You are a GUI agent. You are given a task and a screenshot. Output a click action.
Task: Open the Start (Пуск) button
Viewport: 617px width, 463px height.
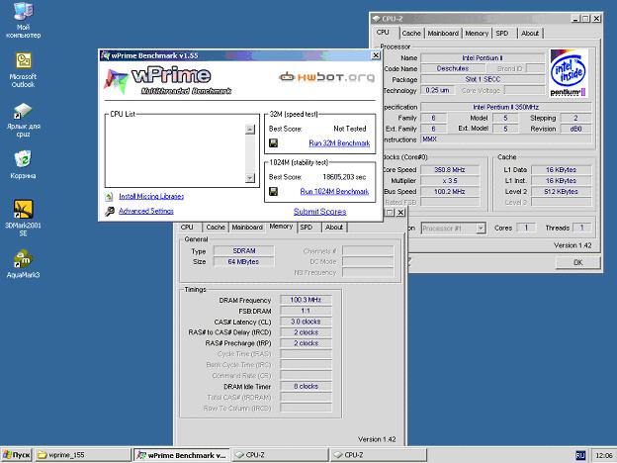17,455
